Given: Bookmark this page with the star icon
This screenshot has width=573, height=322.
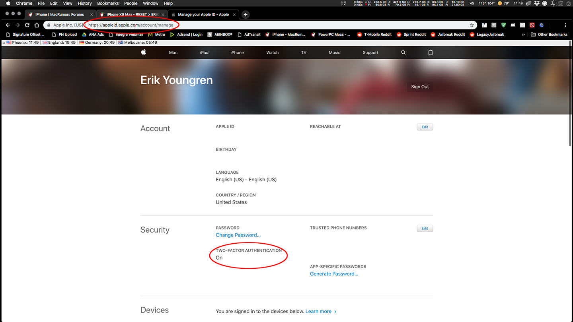Looking at the screenshot, I should click(472, 25).
